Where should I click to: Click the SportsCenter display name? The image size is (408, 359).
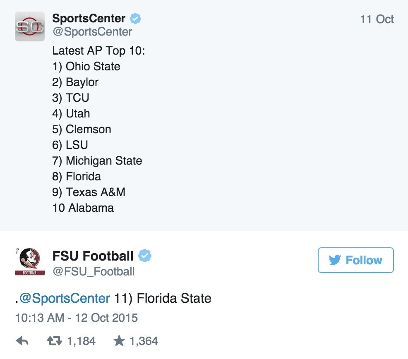pos(89,19)
